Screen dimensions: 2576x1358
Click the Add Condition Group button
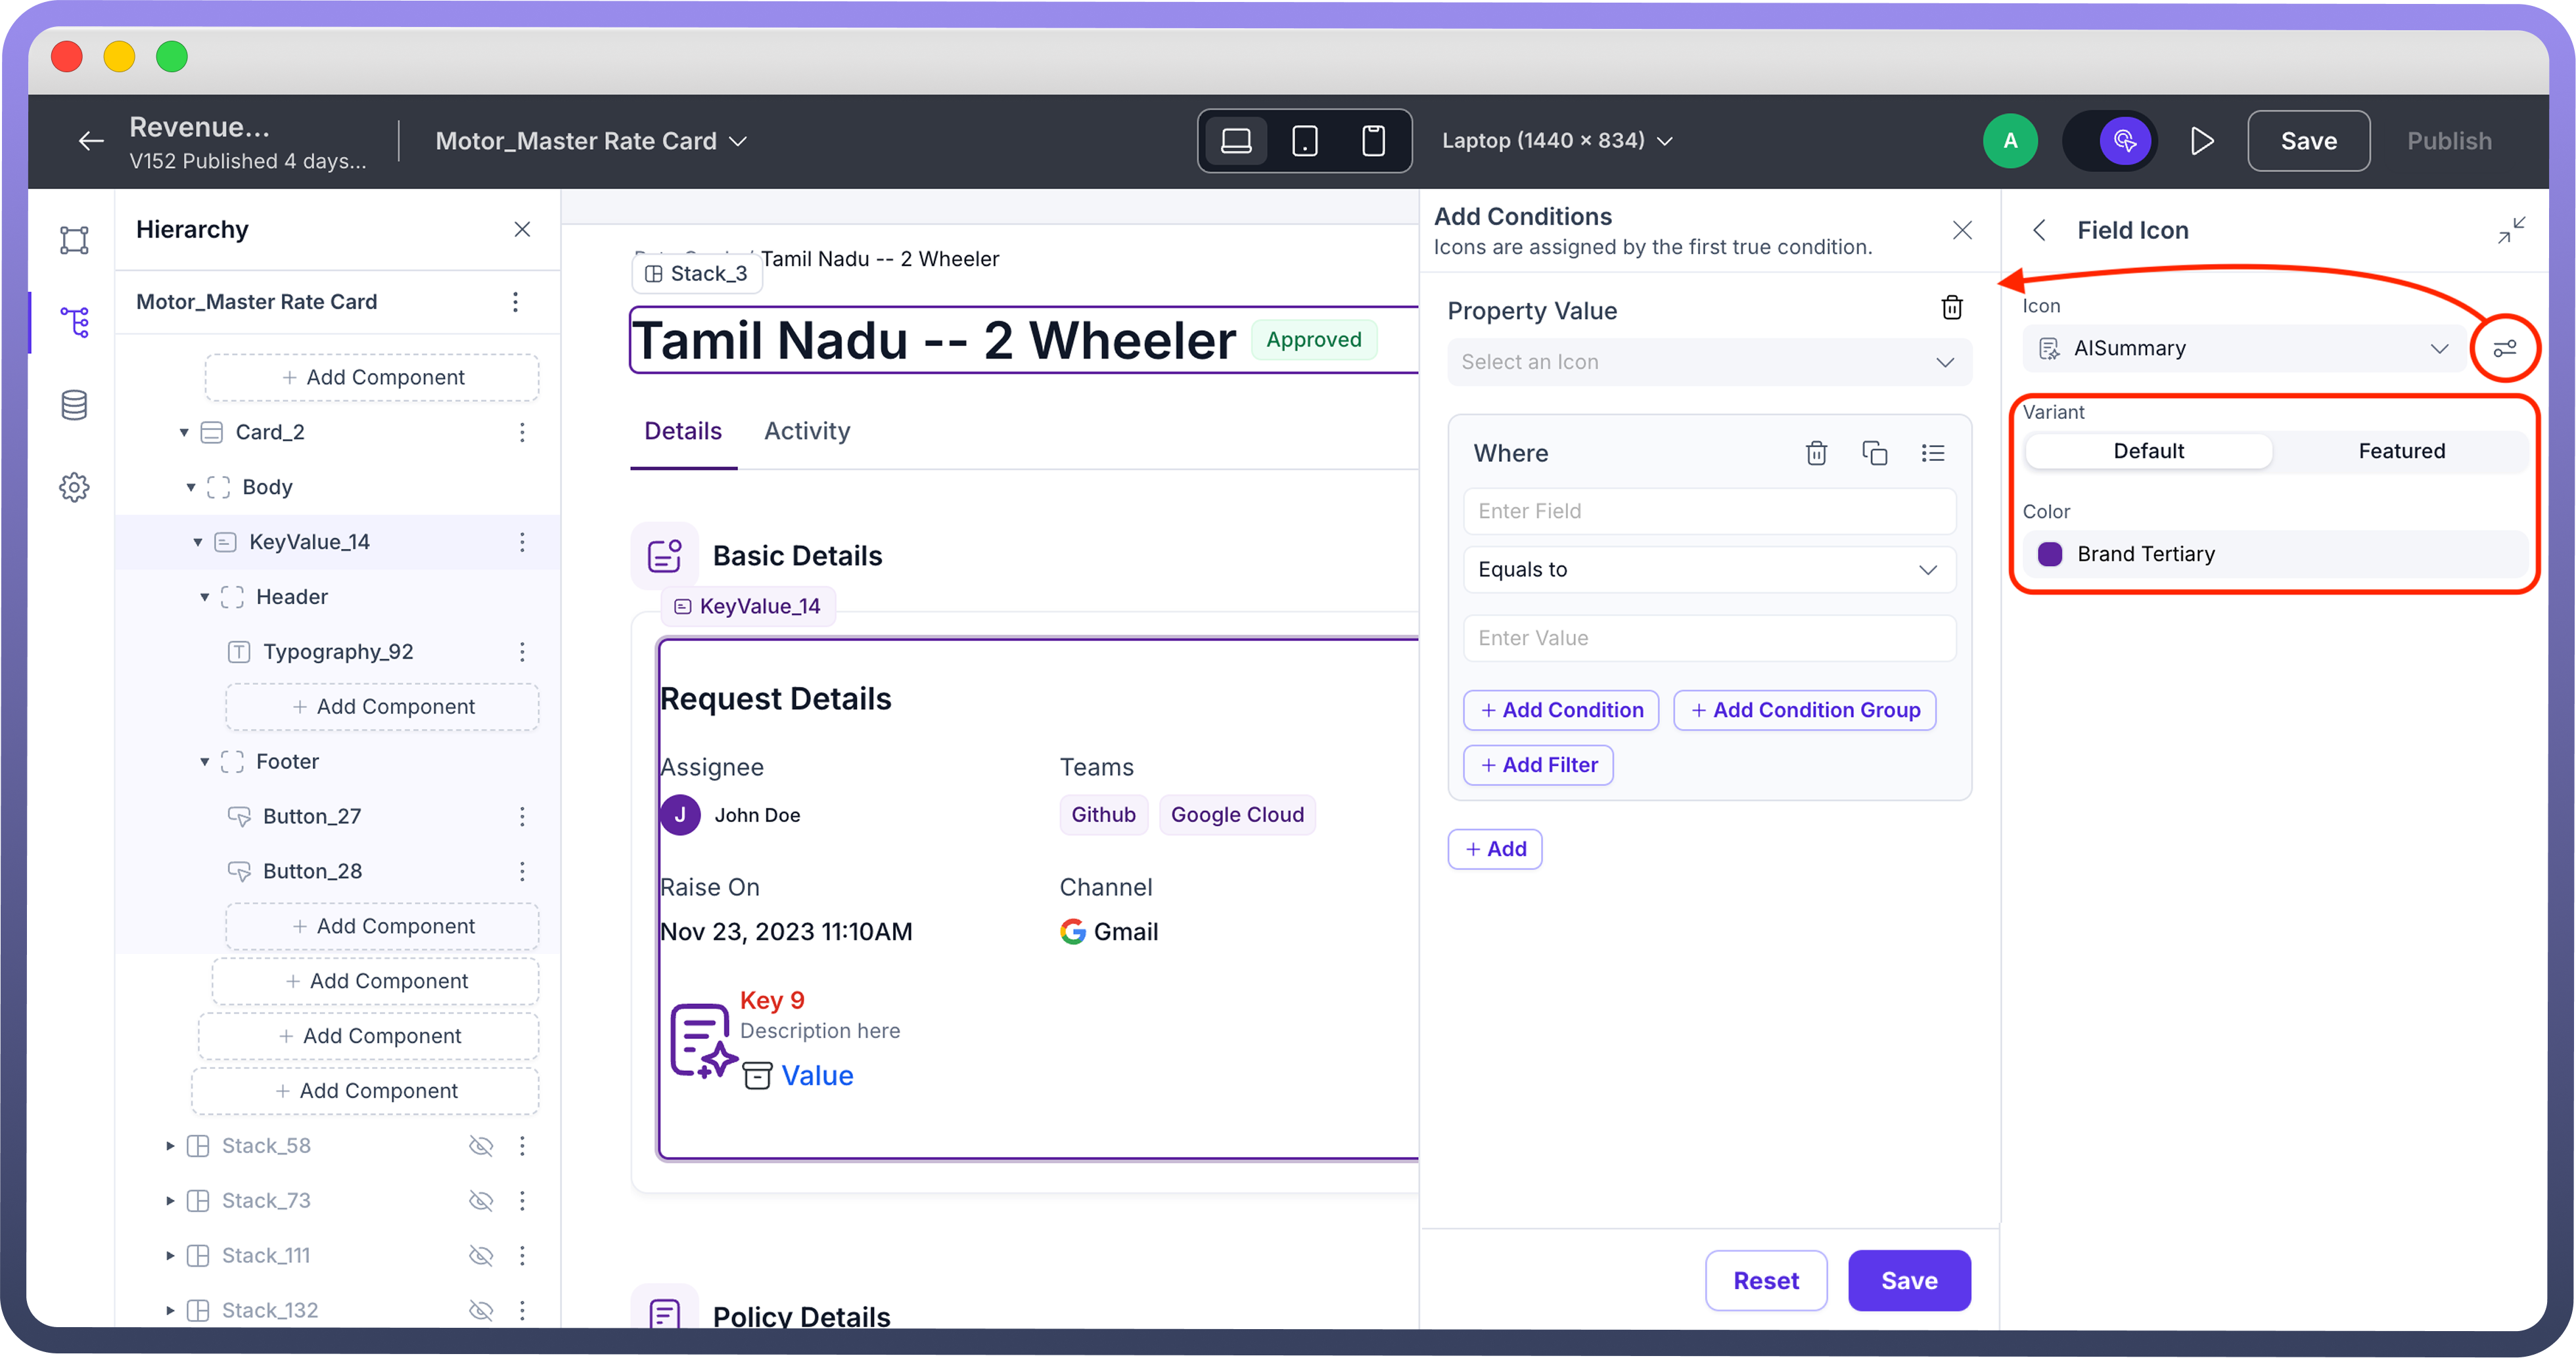[1804, 709]
